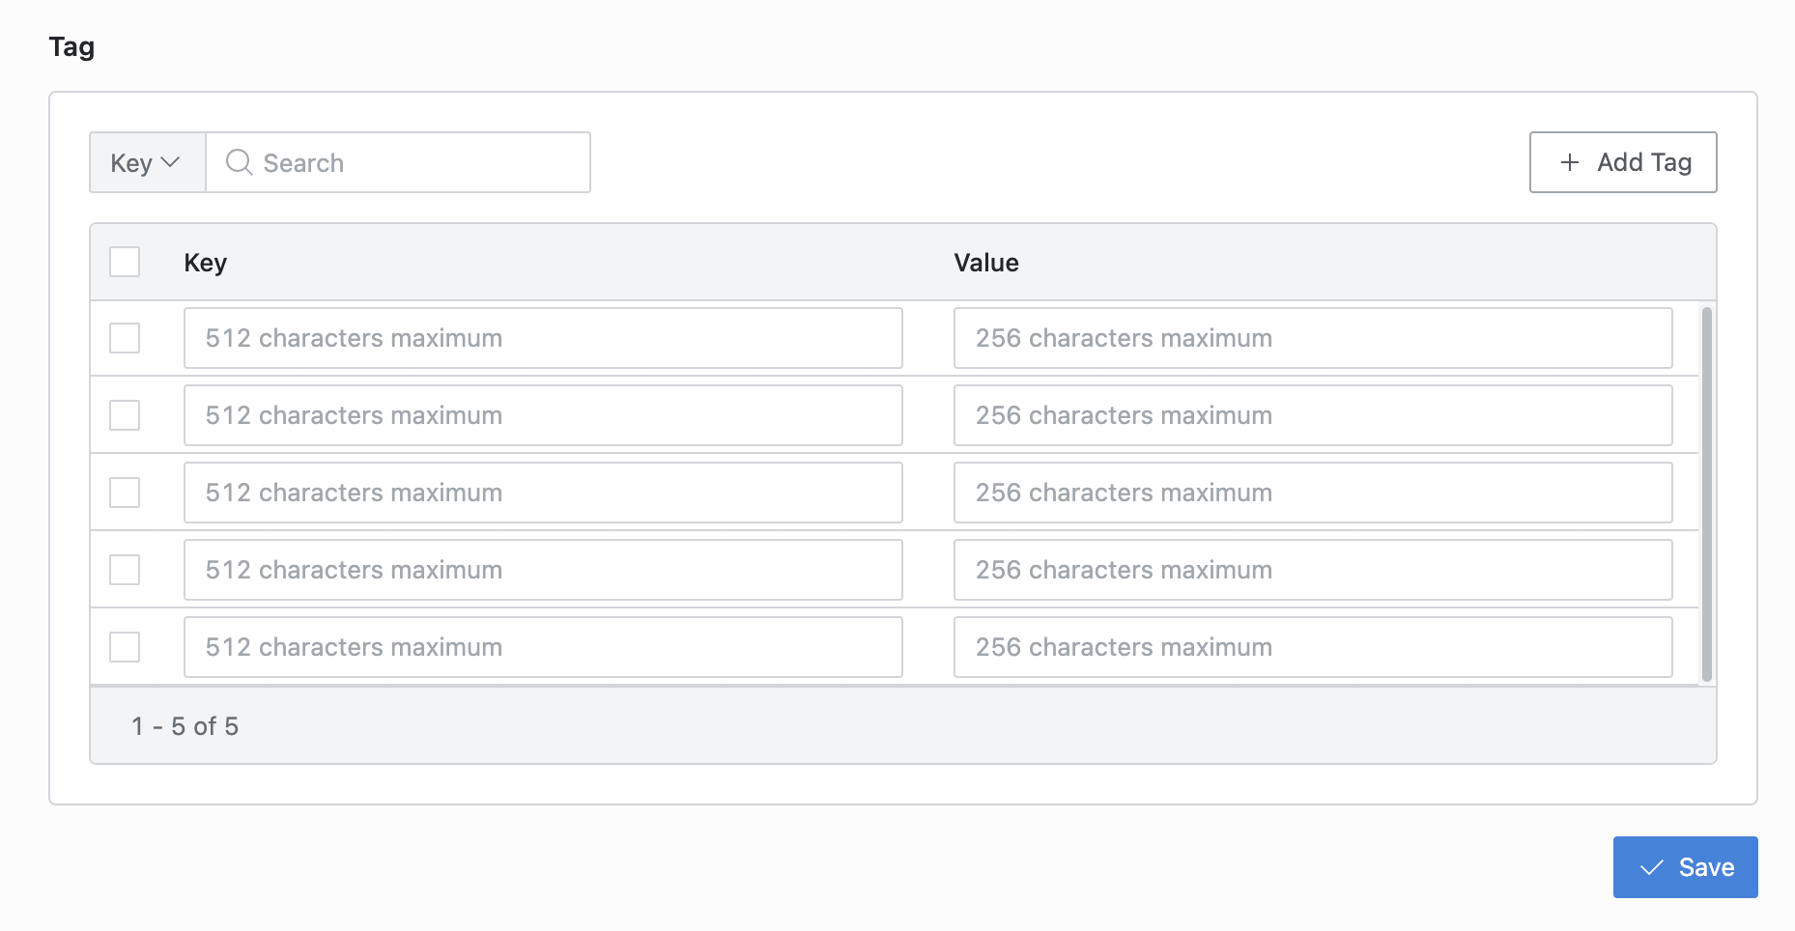
Task: Focus the third row Key field
Action: click(x=543, y=493)
